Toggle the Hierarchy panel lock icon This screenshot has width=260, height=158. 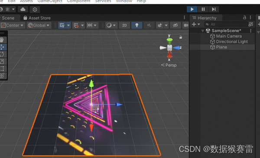click(244, 17)
